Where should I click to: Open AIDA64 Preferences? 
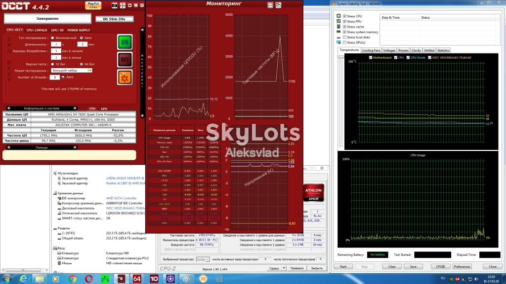tap(462, 267)
